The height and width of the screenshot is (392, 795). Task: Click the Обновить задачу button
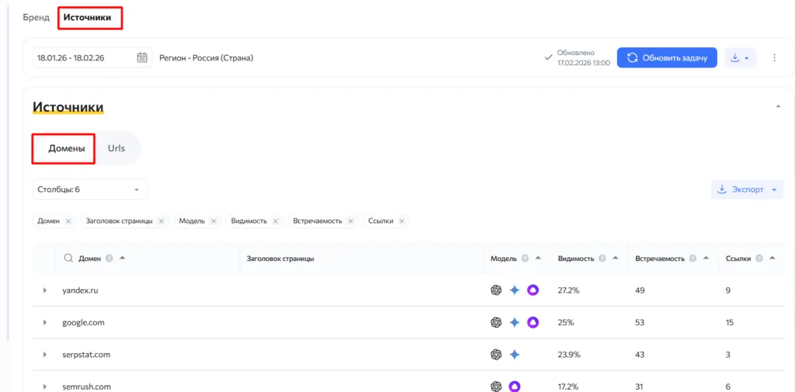tap(667, 57)
